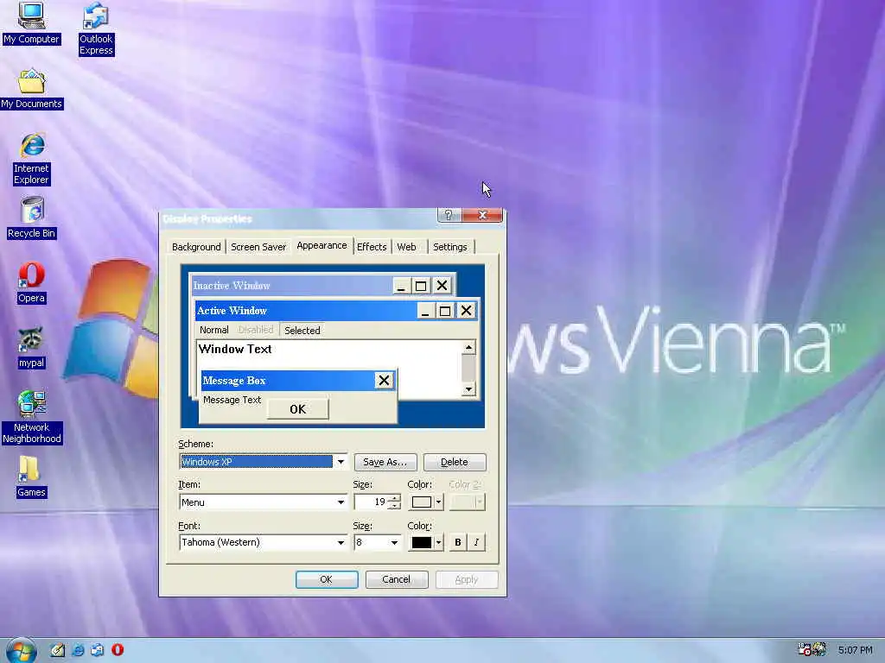Open the Outlook Express desktop icon

click(x=96, y=28)
